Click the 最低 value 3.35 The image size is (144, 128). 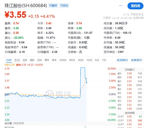tap(16, 28)
